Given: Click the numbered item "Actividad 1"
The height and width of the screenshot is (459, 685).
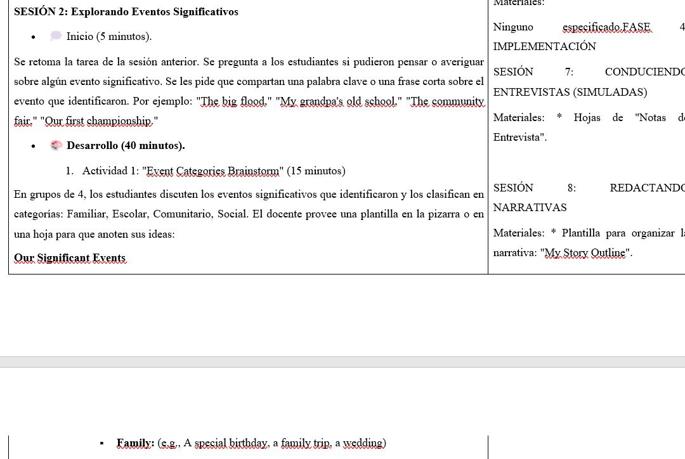Looking at the screenshot, I should click(x=111, y=171).
